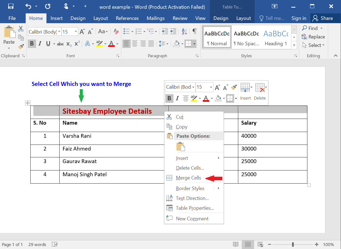Open Read Mode view in status bar
This screenshot has height=249, width=341.
click(x=236, y=244)
